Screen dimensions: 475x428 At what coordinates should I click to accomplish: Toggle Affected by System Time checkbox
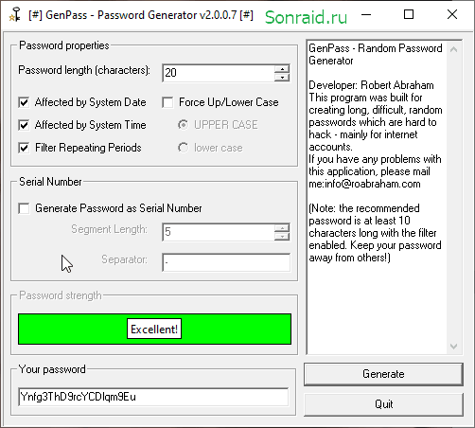click(x=24, y=125)
